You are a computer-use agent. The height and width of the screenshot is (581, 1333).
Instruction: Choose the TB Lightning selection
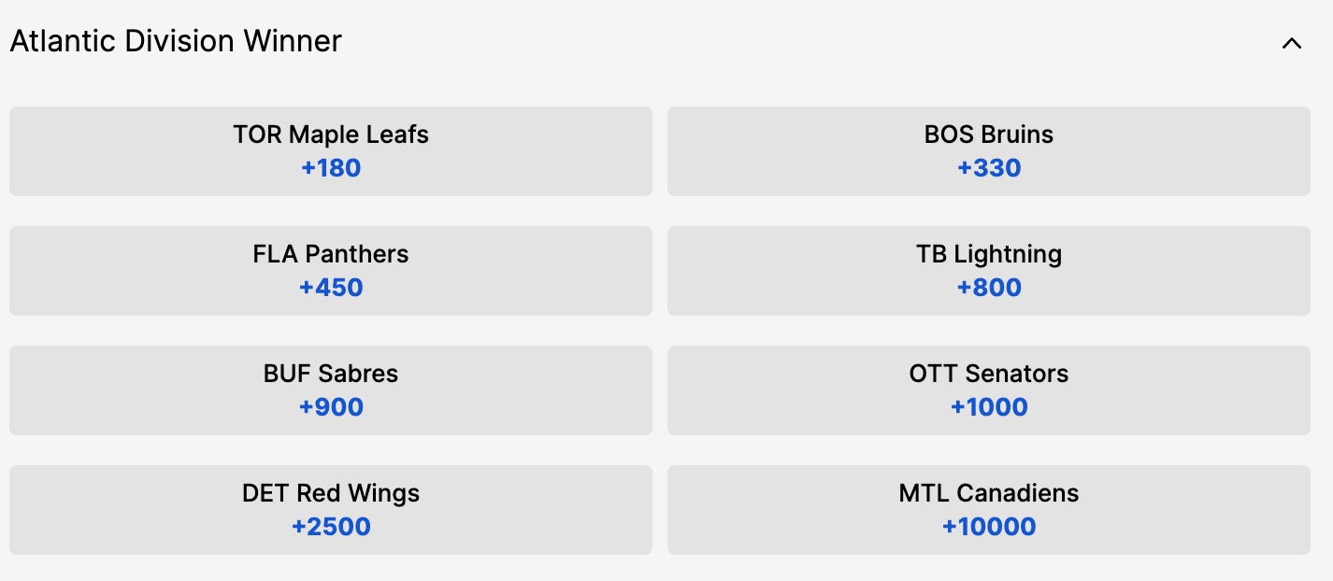point(988,271)
